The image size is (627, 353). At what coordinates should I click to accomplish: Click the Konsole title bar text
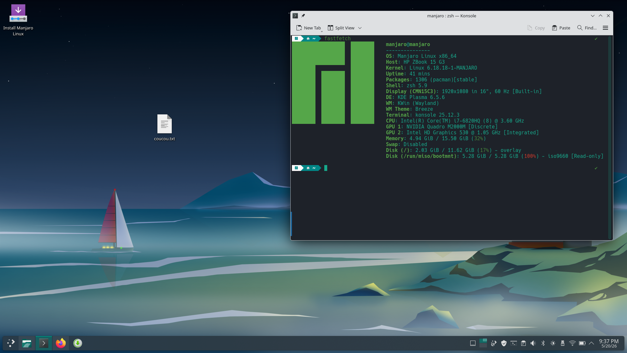[x=451, y=16]
